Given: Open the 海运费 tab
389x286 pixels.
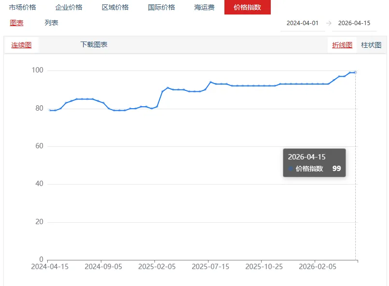Looking at the screenshot, I should click(205, 7).
